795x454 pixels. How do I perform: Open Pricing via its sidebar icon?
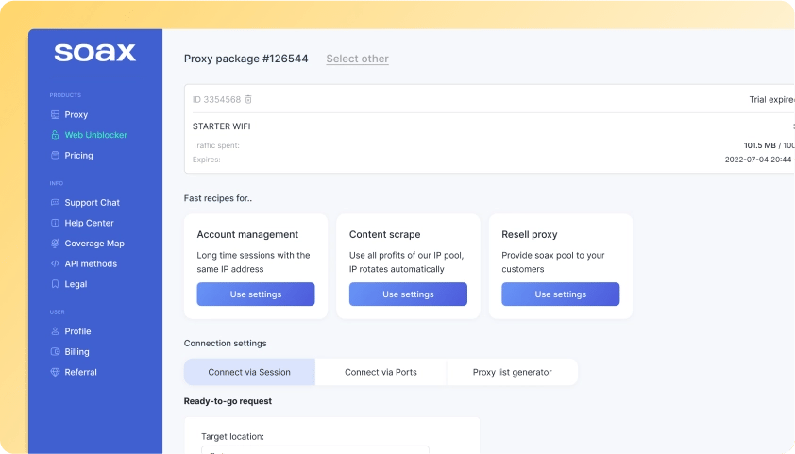coord(55,156)
